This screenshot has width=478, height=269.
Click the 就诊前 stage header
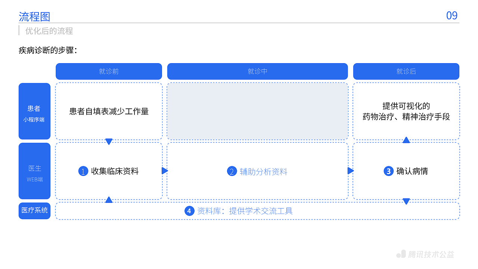click(109, 71)
